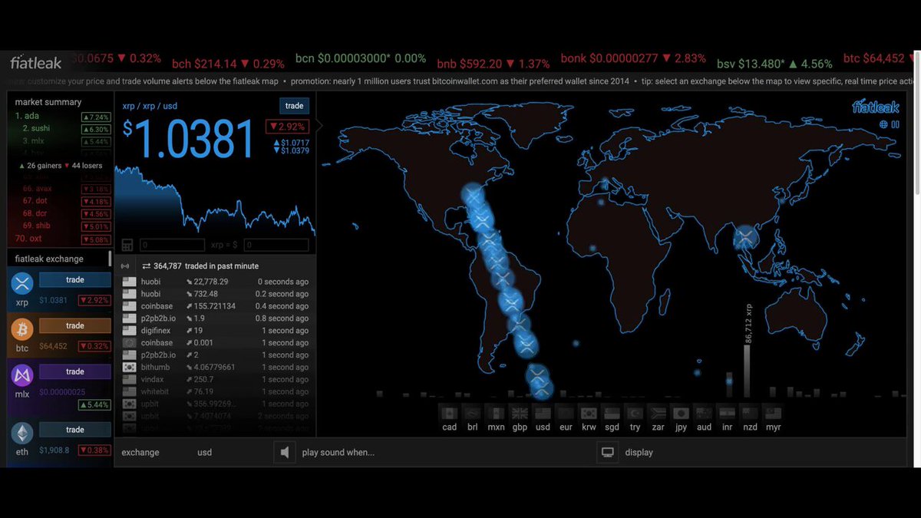Viewport: 921px width, 518px height.
Task: Click the monitor display icon
Action: click(x=608, y=452)
